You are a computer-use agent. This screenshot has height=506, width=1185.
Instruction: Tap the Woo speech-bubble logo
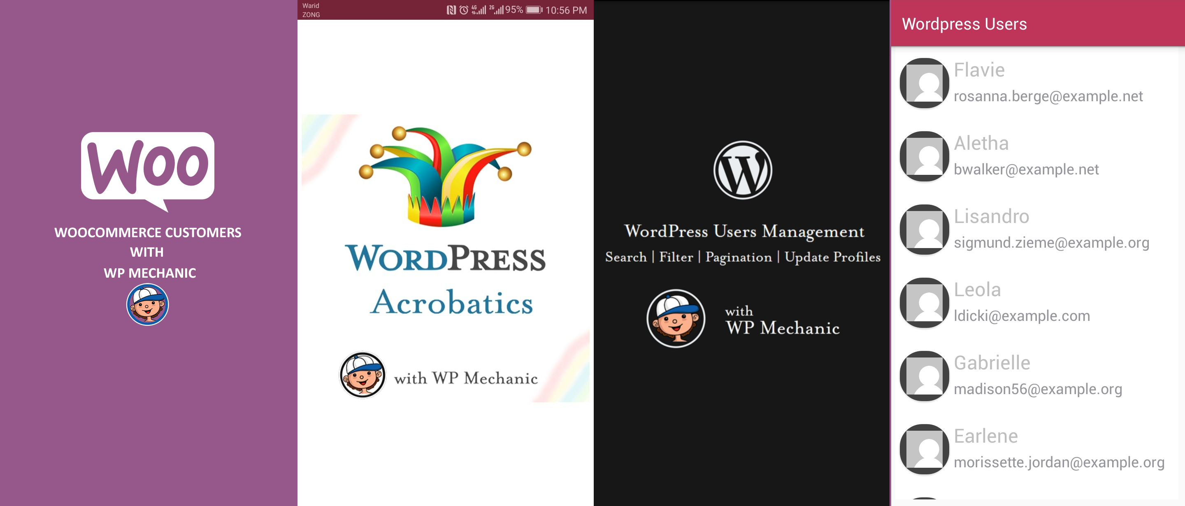(x=148, y=171)
